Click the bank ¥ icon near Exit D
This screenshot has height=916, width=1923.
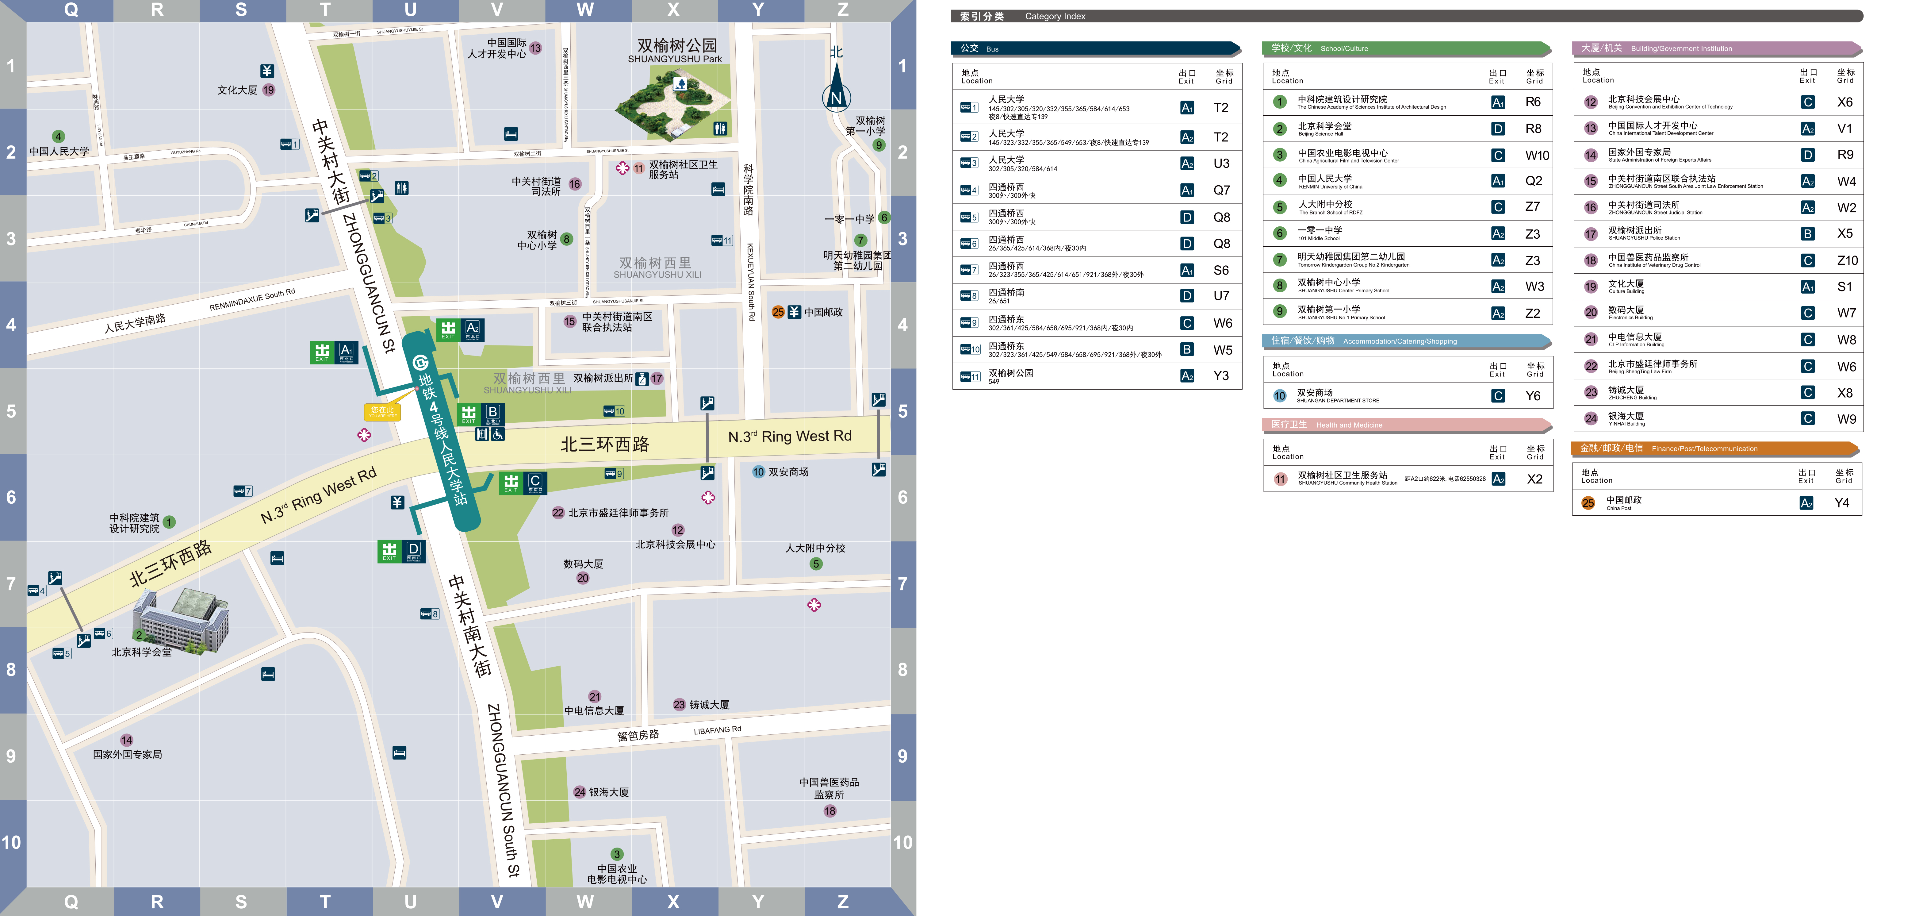397,502
